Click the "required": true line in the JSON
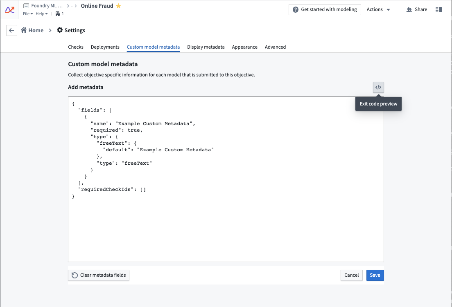Screen dimensions: 452x307 coord(116,130)
